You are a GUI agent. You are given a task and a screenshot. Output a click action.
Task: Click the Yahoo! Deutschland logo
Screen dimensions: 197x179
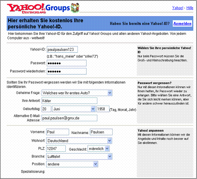click(x=26, y=8)
